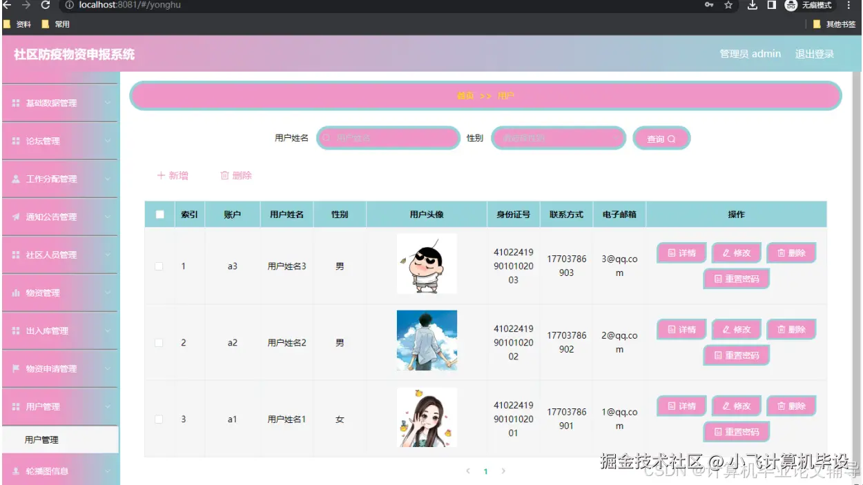
Task: Click the sky boy avatar thumbnail for a2
Action: click(x=427, y=341)
